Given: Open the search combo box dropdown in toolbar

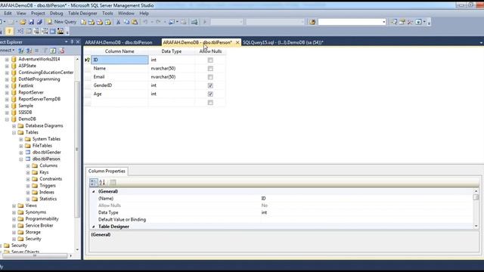Looking at the screenshot, I should point(384,22).
